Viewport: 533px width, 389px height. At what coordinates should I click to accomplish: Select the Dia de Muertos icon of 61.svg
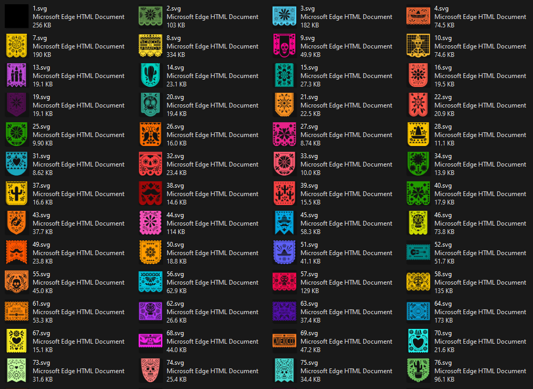coord(16,312)
